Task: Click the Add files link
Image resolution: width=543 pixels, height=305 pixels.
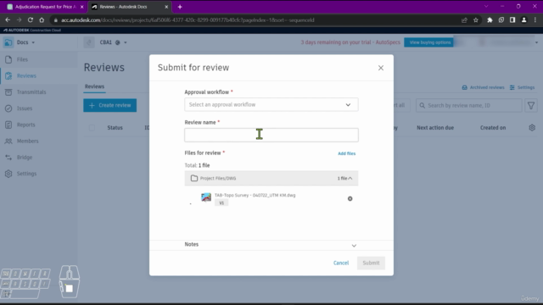Action: pyautogui.click(x=347, y=153)
